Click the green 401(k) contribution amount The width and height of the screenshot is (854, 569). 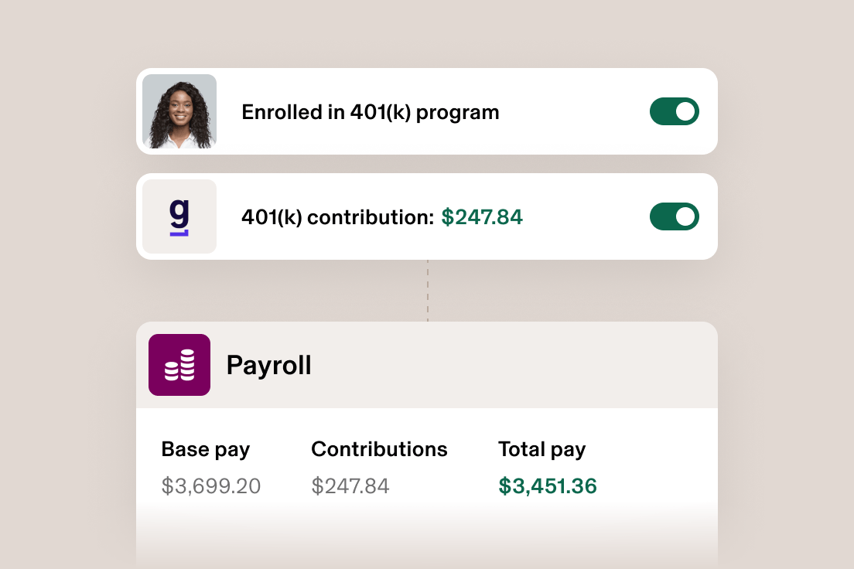[483, 217]
